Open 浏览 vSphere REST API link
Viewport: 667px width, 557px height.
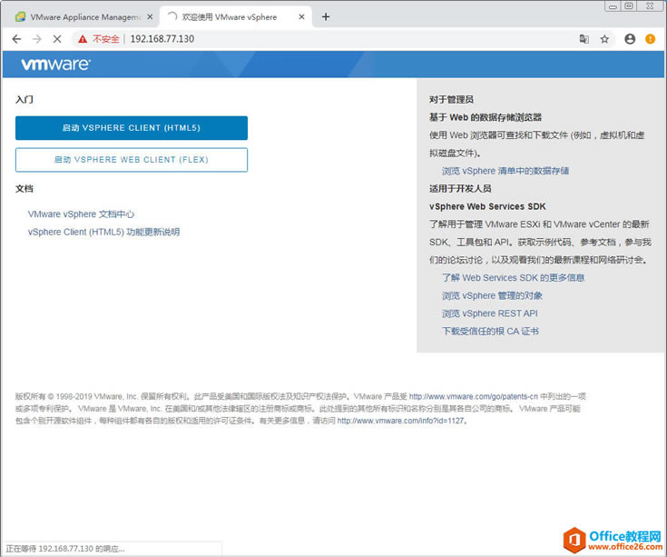[x=490, y=313]
